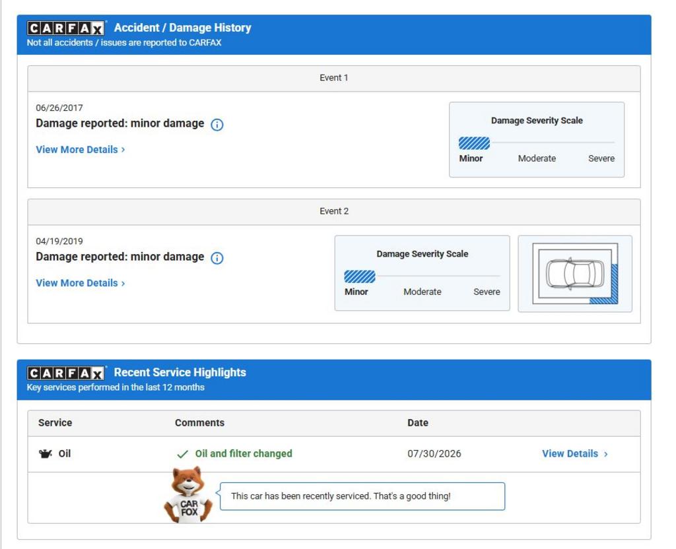Click the Minor label in Event 2 severity scale
This screenshot has height=549, width=676.
[356, 292]
